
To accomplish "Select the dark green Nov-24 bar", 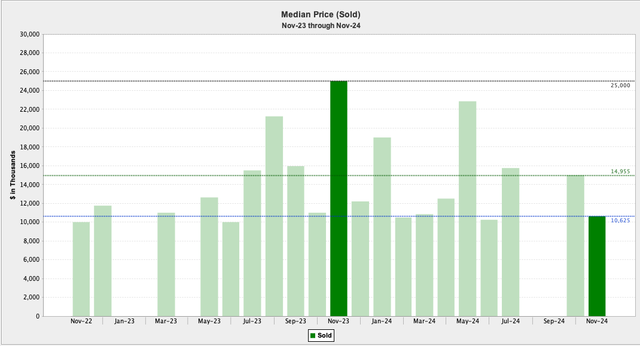I will tap(597, 266).
